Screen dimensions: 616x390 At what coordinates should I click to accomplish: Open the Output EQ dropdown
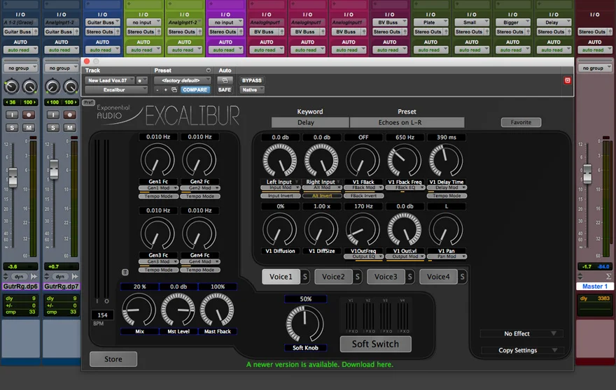pyautogui.click(x=363, y=257)
